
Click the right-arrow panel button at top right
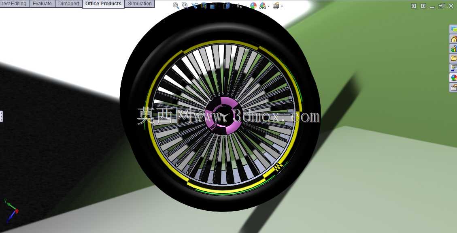(x=423, y=6)
